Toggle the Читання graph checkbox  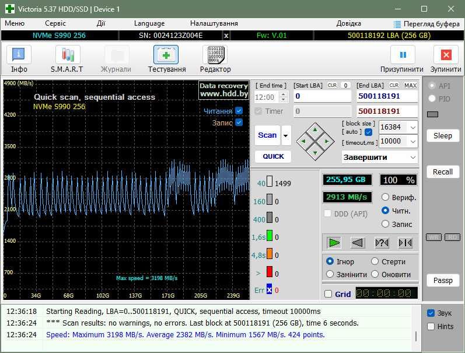[x=239, y=110]
